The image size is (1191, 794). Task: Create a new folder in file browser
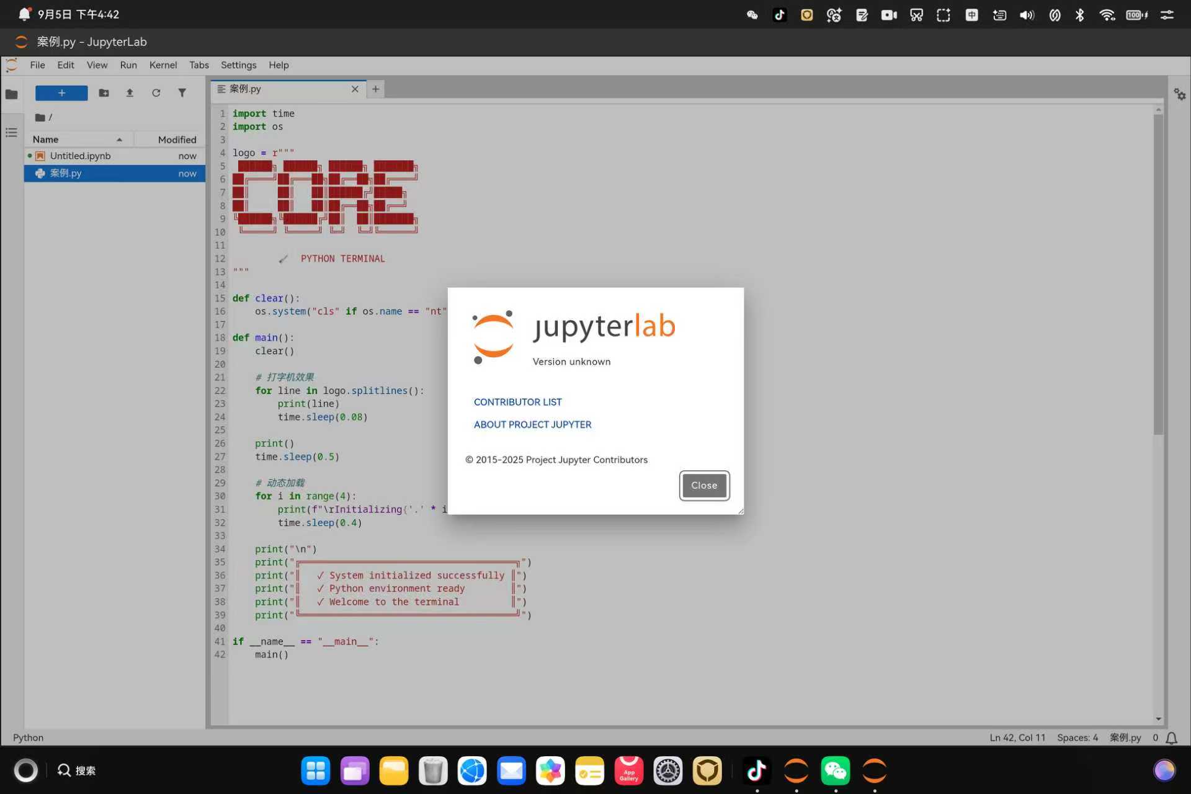pyautogui.click(x=104, y=93)
